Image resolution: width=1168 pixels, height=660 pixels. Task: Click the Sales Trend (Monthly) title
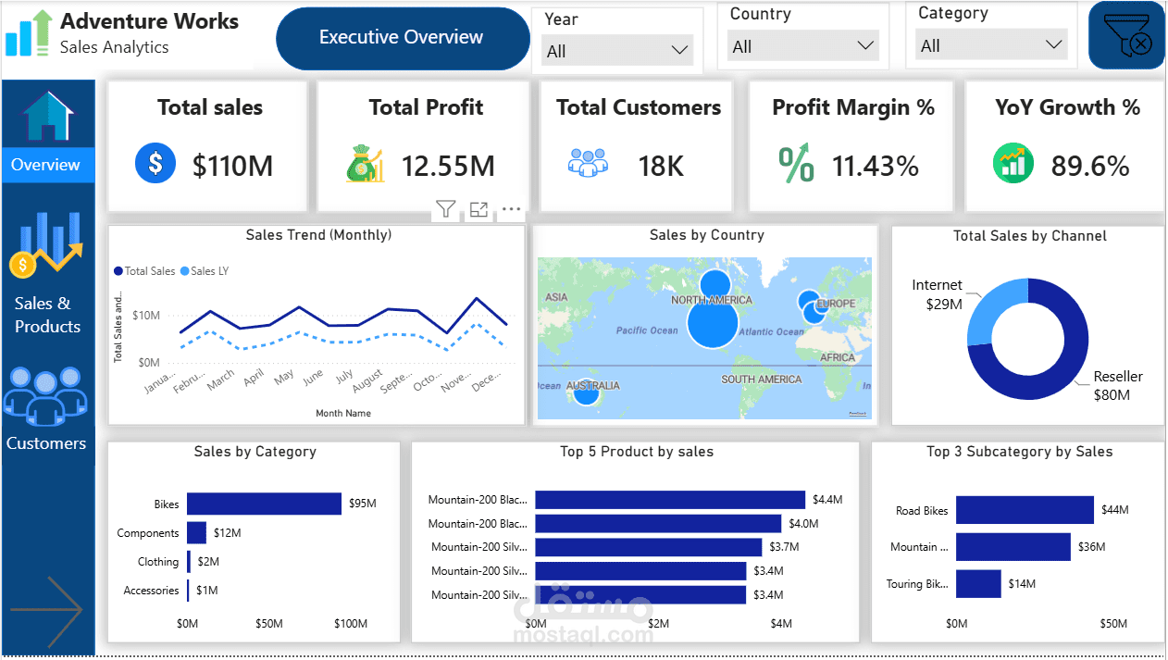(x=318, y=235)
